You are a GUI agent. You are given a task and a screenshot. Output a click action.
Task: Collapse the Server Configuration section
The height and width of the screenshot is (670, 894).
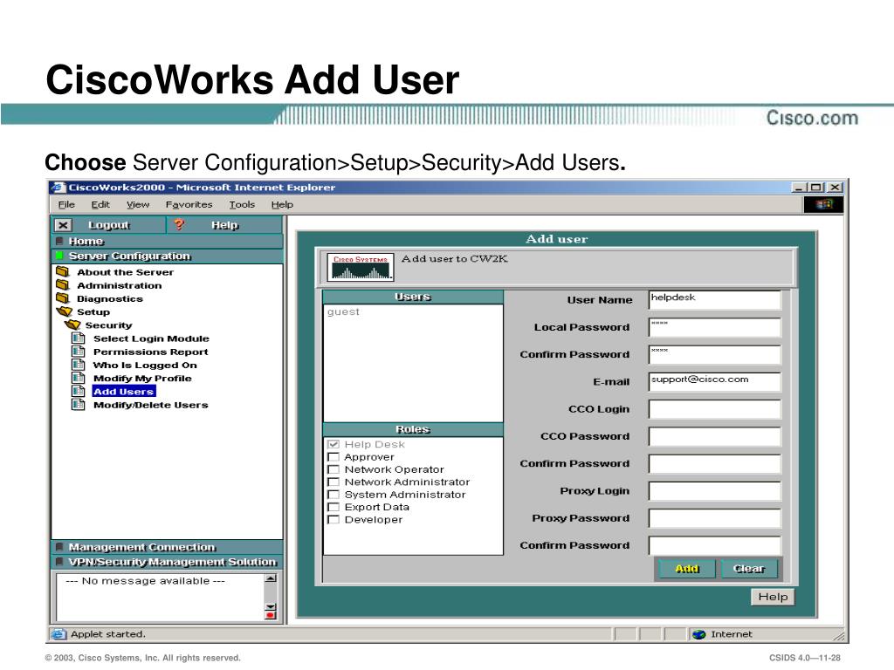[x=167, y=256]
